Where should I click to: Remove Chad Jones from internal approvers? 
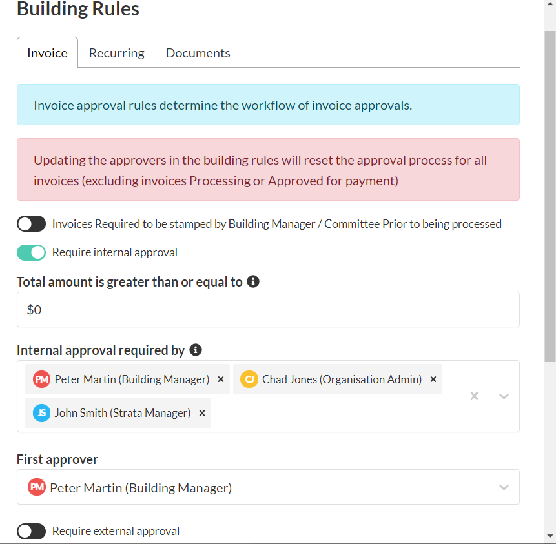[433, 379]
